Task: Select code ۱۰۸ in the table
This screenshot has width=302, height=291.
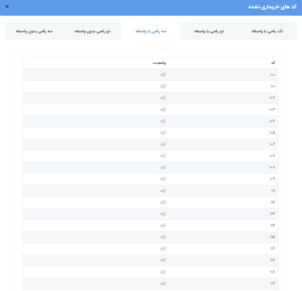Action: pos(272,167)
